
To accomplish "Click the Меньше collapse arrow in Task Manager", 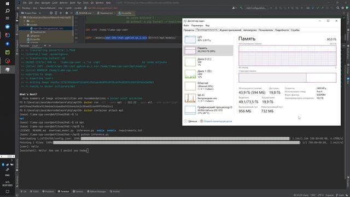I will point(185,121).
